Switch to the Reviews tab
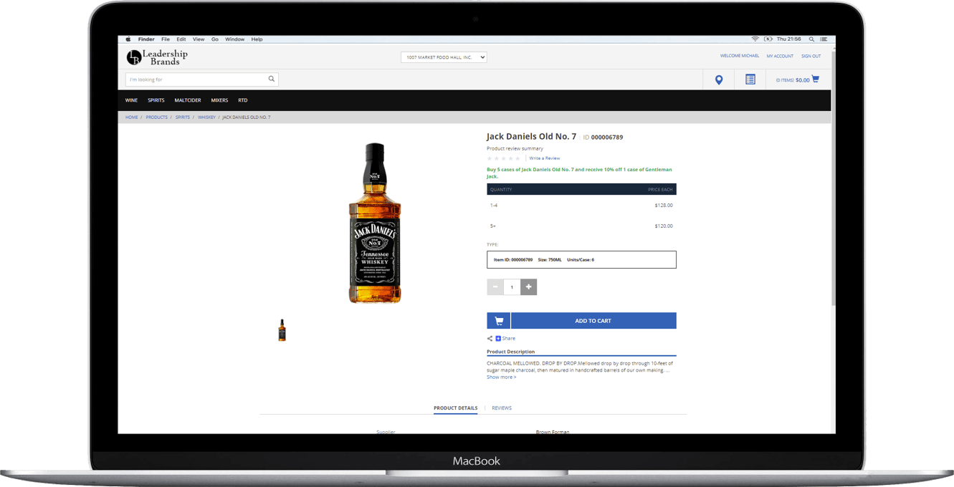Screen dimensions: 954x487 click(502, 408)
